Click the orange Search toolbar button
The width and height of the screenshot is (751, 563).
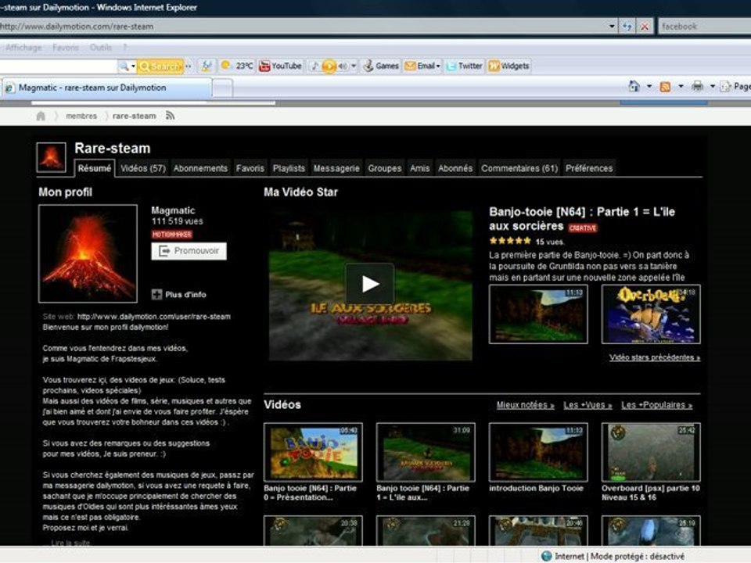160,66
